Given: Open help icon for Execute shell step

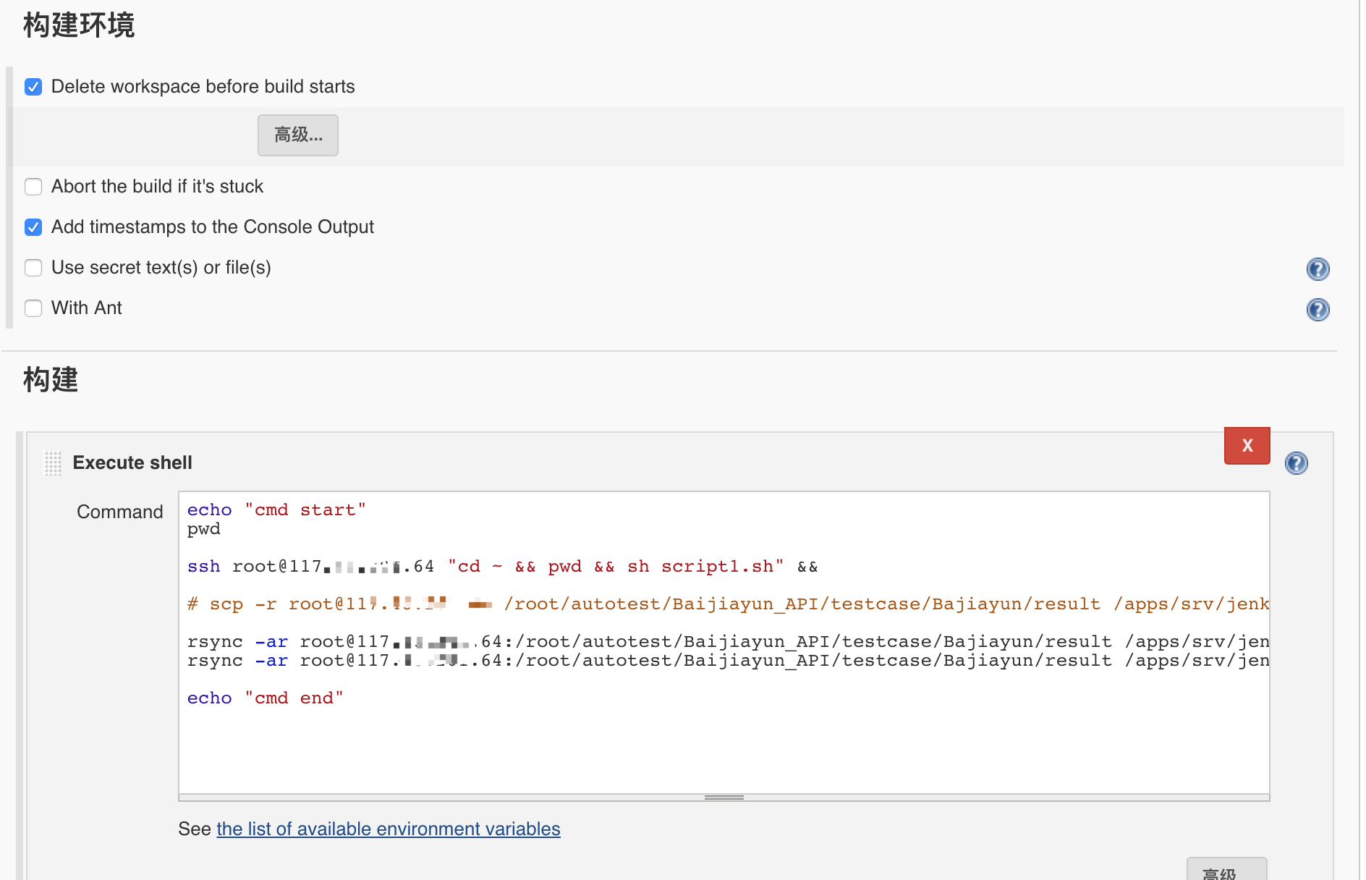Looking at the screenshot, I should click(x=1296, y=463).
